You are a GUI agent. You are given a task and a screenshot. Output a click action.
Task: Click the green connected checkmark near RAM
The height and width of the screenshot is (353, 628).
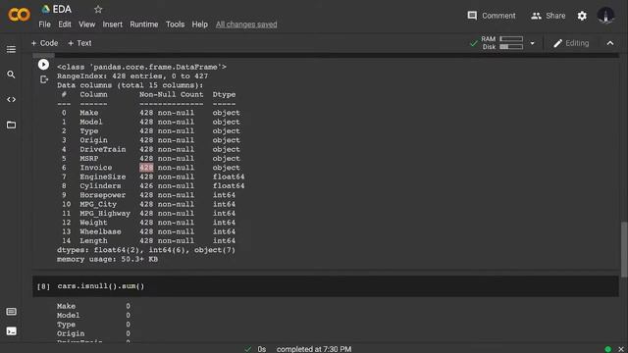tap(474, 43)
